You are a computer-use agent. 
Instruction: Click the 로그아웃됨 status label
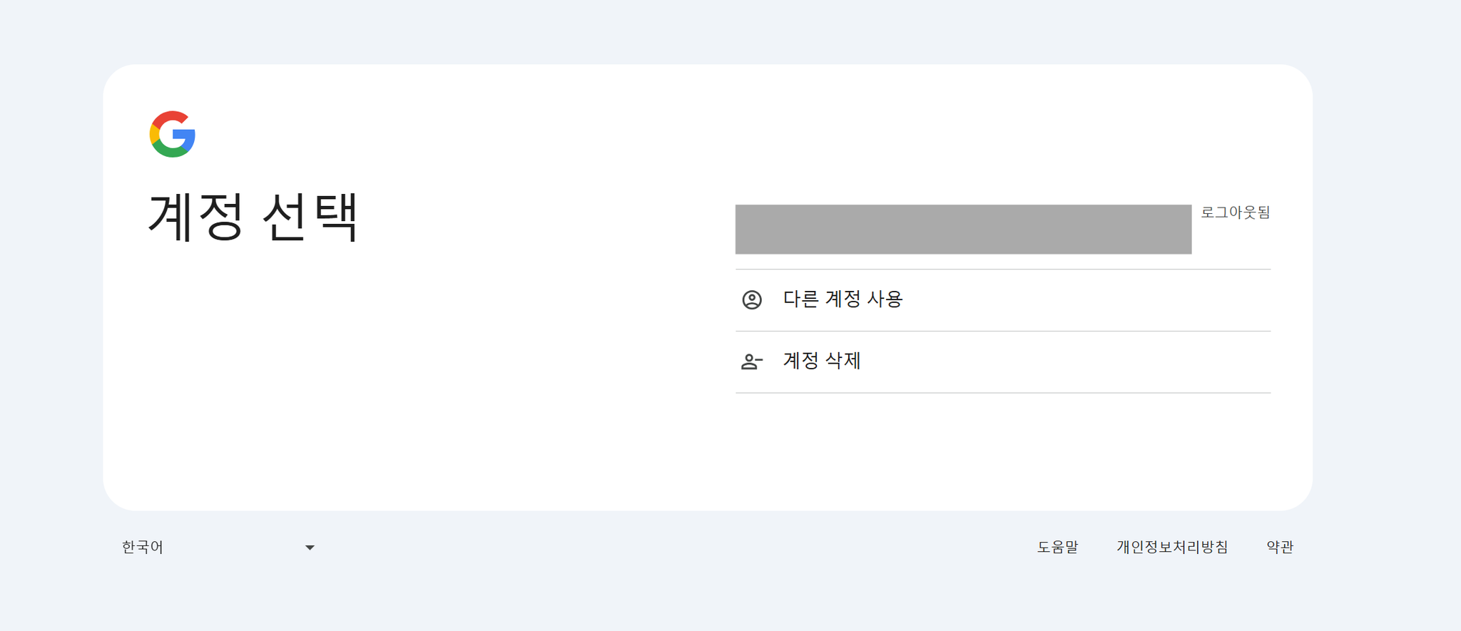(x=1236, y=212)
